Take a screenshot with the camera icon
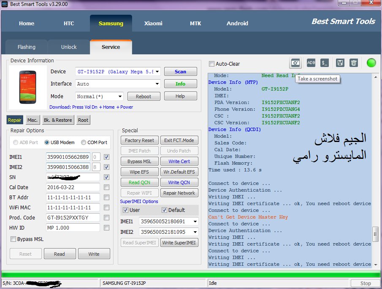This screenshot has height=289, width=382. (295, 63)
